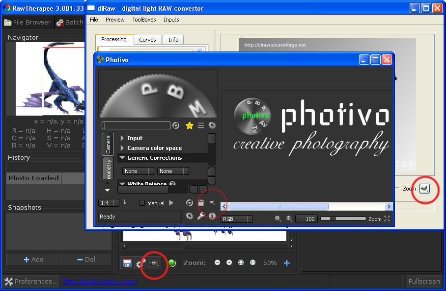Open the File menu in dlRaw
Image resolution: width=446 pixels, height=291 pixels.
(94, 20)
